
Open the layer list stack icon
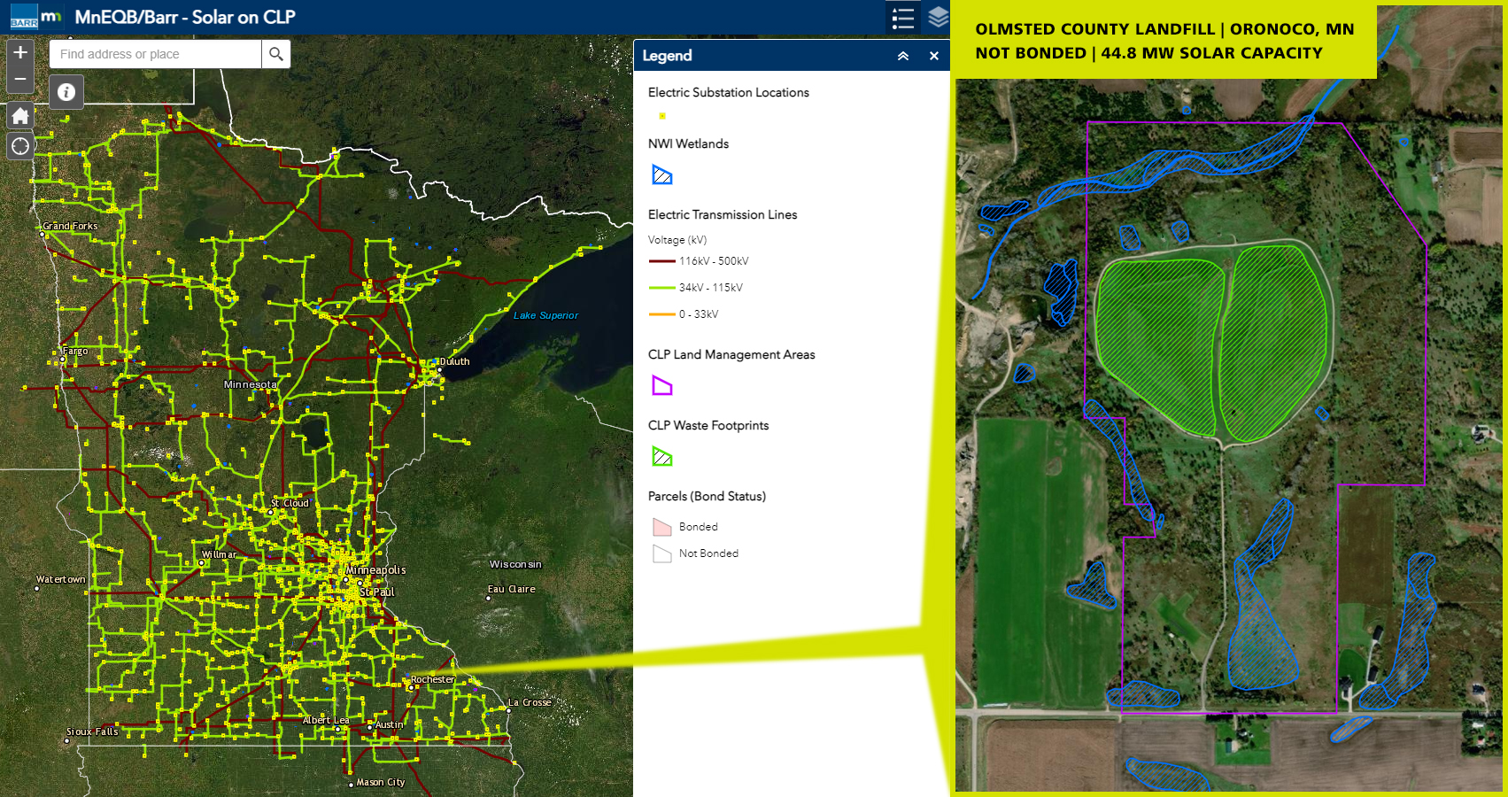coord(938,18)
